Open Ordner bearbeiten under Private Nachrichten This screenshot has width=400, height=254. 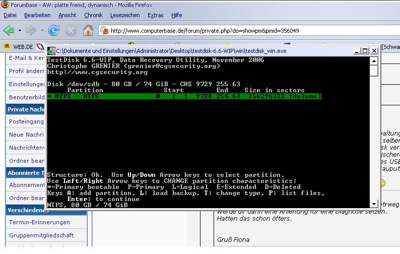(26, 161)
